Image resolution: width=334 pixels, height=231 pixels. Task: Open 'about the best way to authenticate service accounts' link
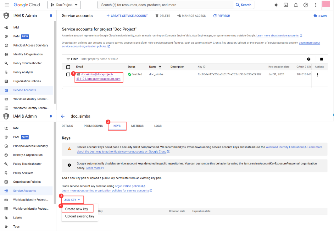point(123,152)
